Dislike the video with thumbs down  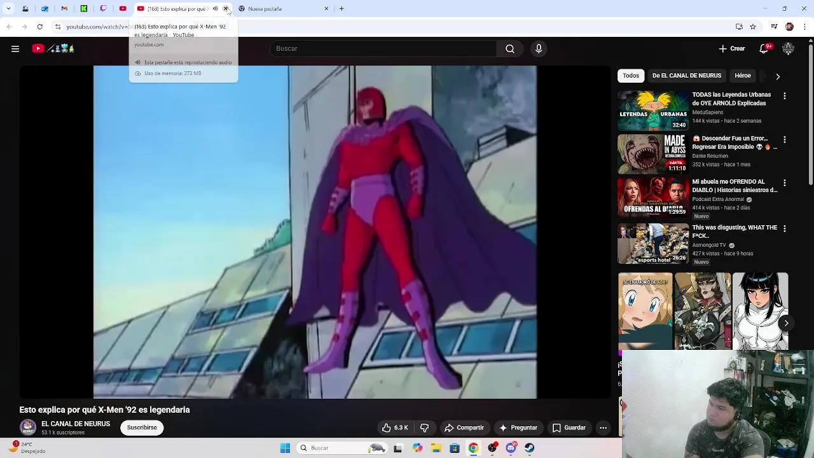424,427
